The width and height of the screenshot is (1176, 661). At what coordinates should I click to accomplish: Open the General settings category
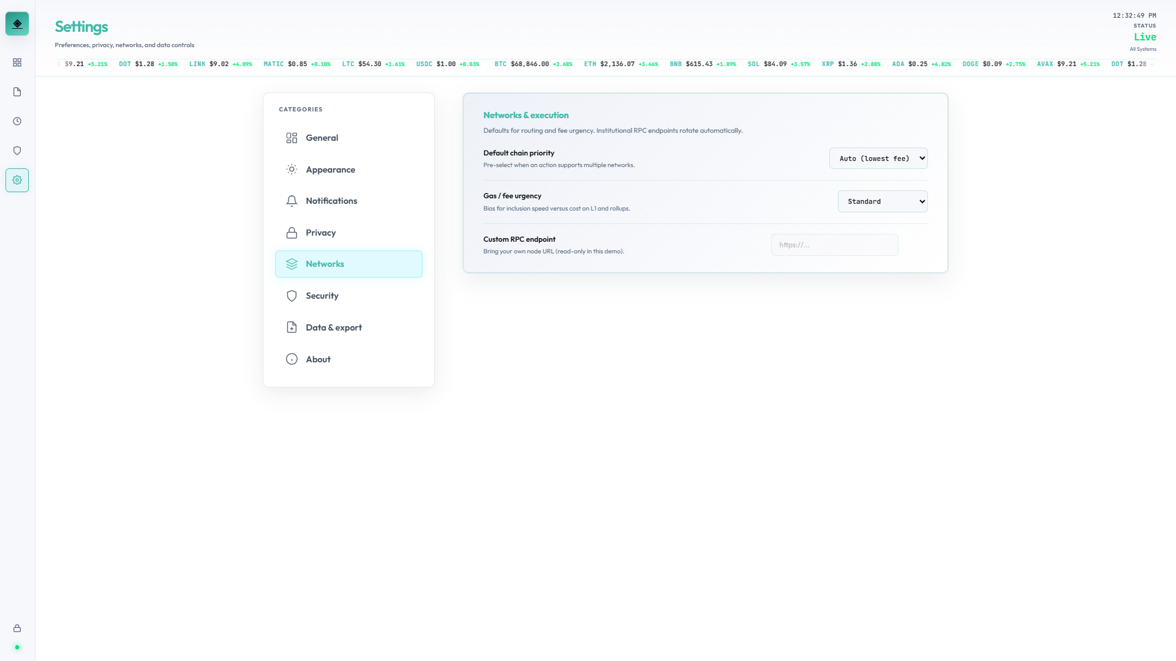(322, 138)
